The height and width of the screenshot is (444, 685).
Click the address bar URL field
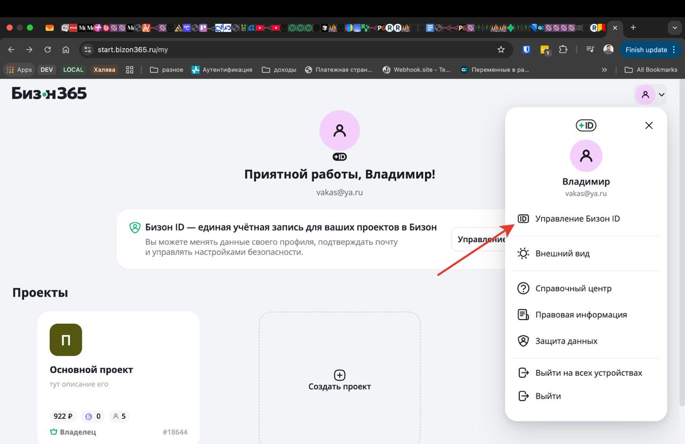[289, 50]
